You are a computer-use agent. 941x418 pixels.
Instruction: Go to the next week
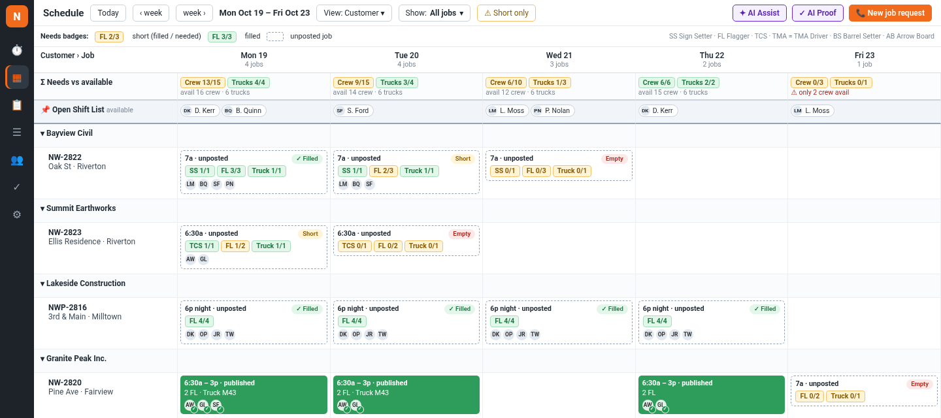pos(194,13)
